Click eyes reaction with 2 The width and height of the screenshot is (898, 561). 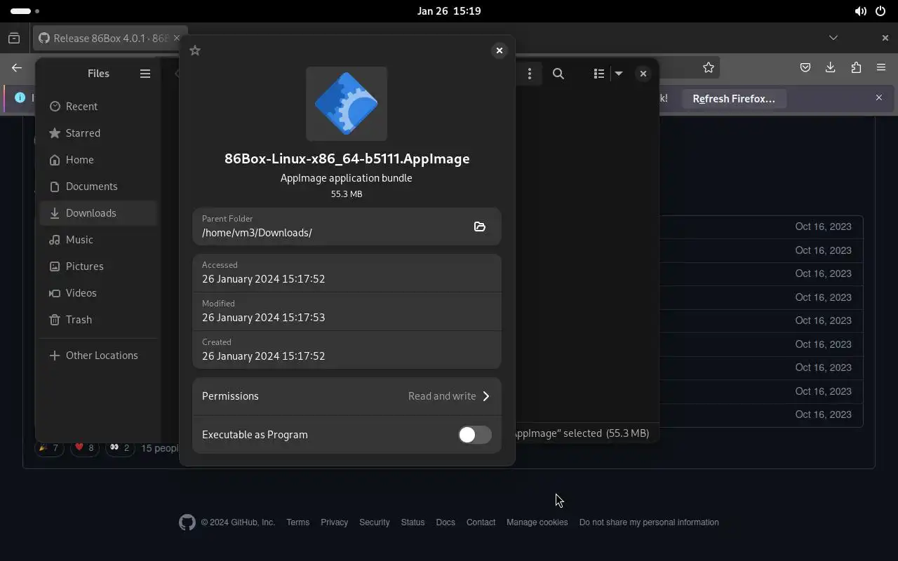[120, 448]
